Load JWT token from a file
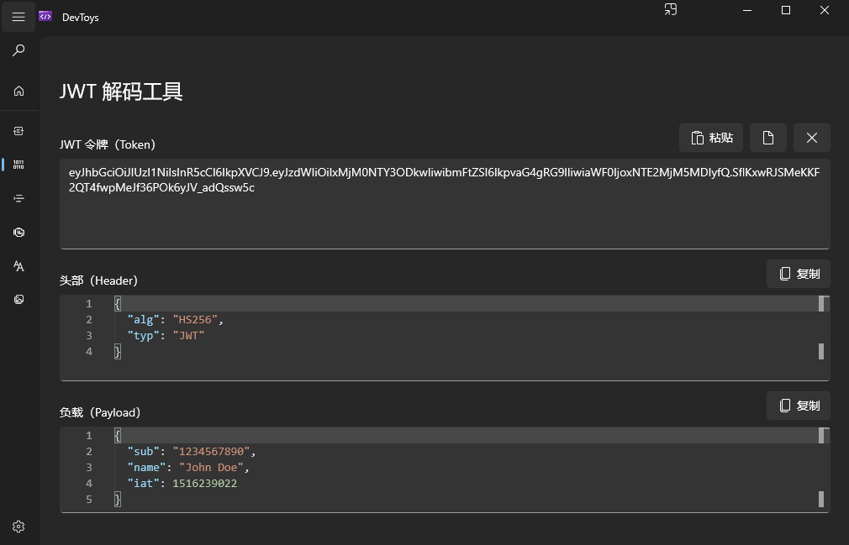This screenshot has height=545, width=849. (767, 138)
